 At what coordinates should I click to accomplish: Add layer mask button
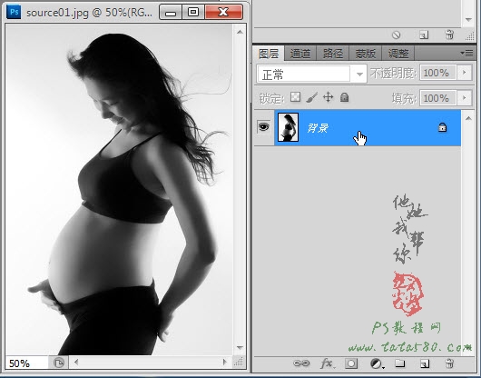point(351,363)
